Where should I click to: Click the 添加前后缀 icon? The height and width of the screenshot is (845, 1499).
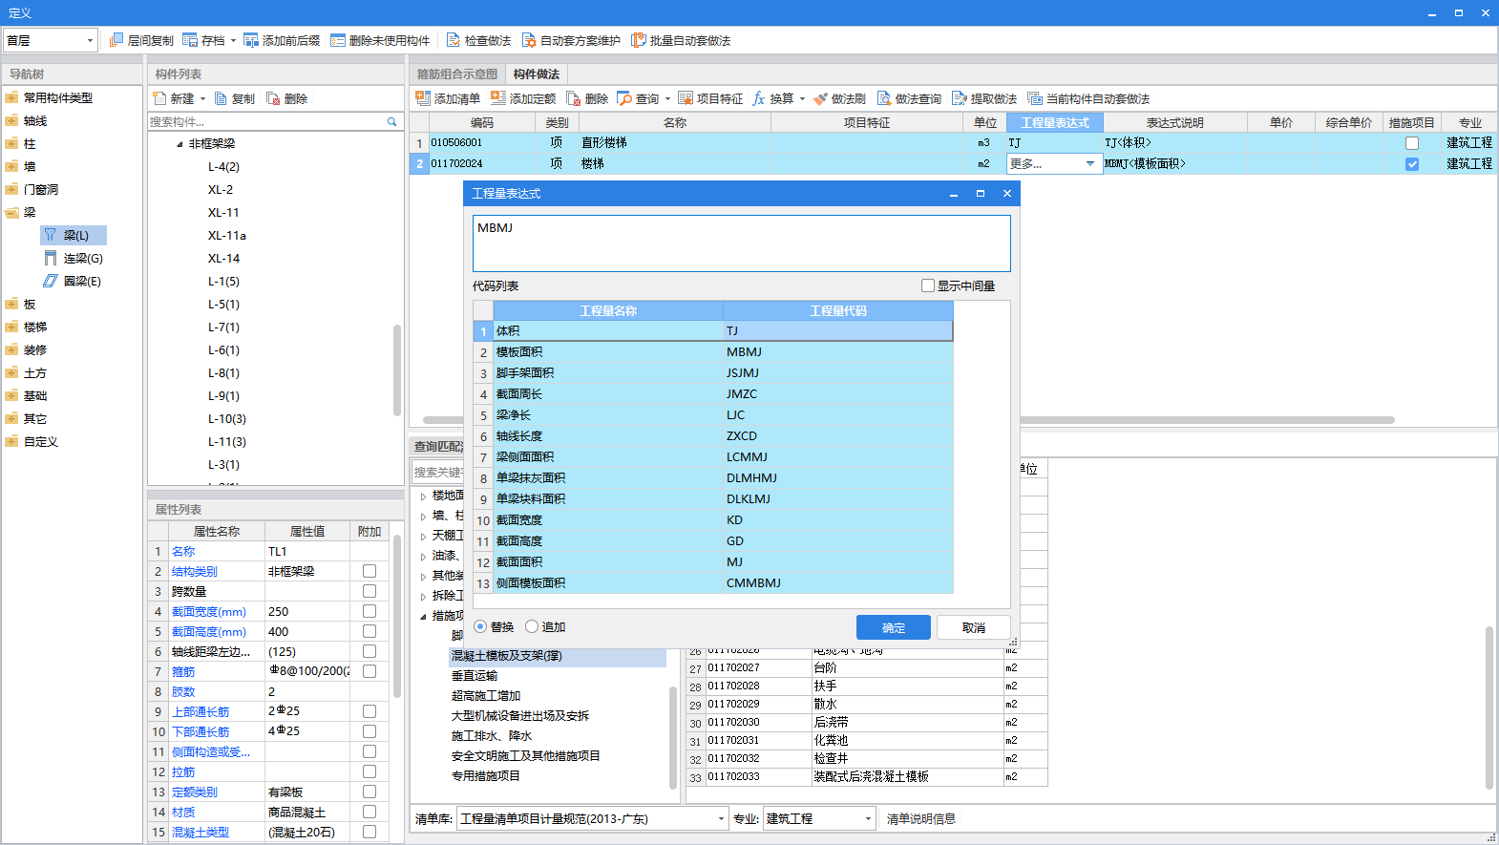point(251,40)
